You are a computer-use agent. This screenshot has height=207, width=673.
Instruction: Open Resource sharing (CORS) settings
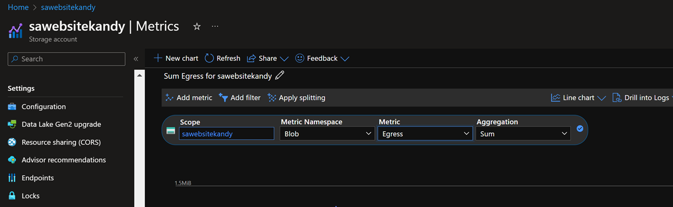61,142
